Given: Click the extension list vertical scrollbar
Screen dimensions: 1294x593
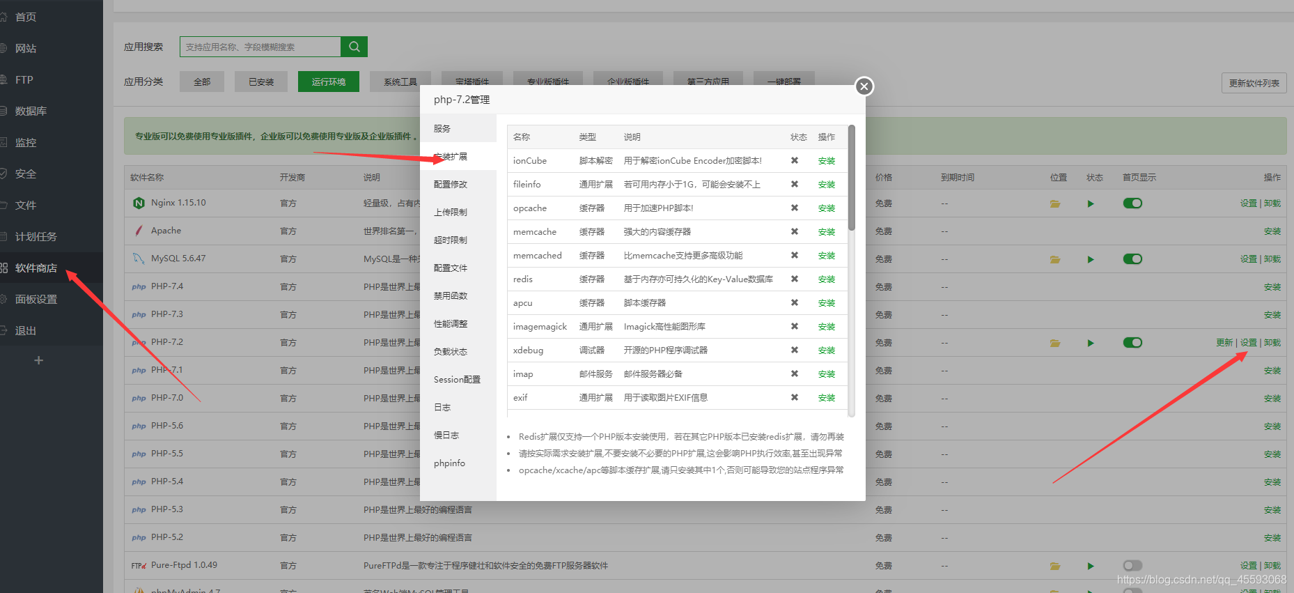Looking at the screenshot, I should point(851,178).
